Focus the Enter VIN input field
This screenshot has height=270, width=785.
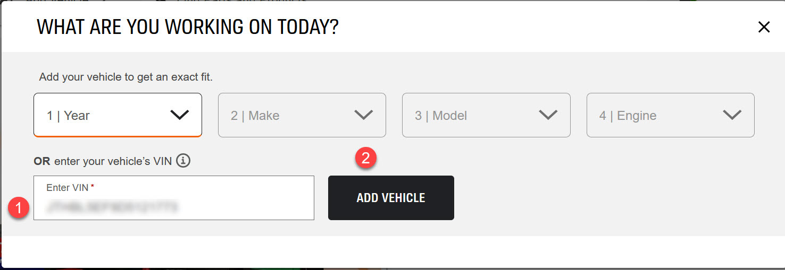pyautogui.click(x=174, y=198)
